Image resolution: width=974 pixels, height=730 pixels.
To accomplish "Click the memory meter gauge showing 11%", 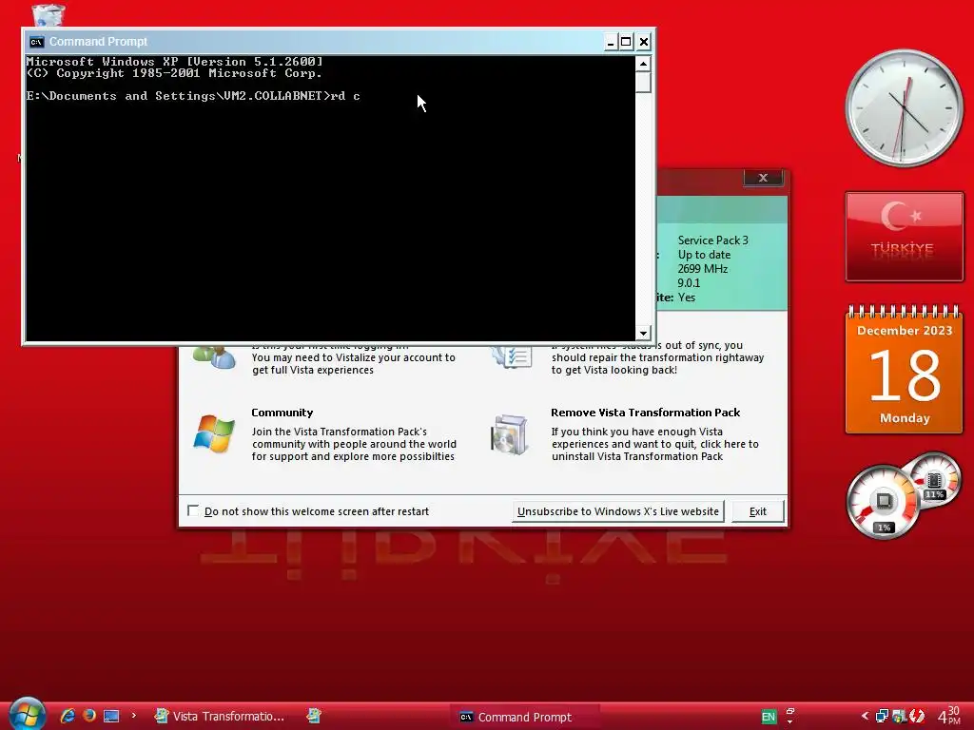I will [x=935, y=481].
